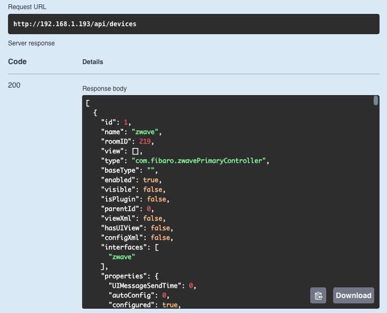387x313 pixels.
Task: Click the "zwave" entry inside interfaces
Action: [122, 257]
